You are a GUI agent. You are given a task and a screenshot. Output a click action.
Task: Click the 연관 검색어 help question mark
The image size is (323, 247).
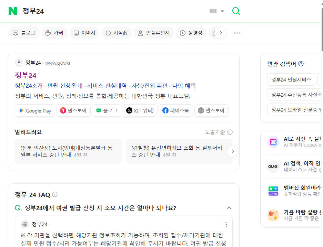tap(301, 64)
